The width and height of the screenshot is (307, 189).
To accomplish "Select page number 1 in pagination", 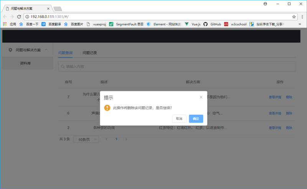I will 116,139.
